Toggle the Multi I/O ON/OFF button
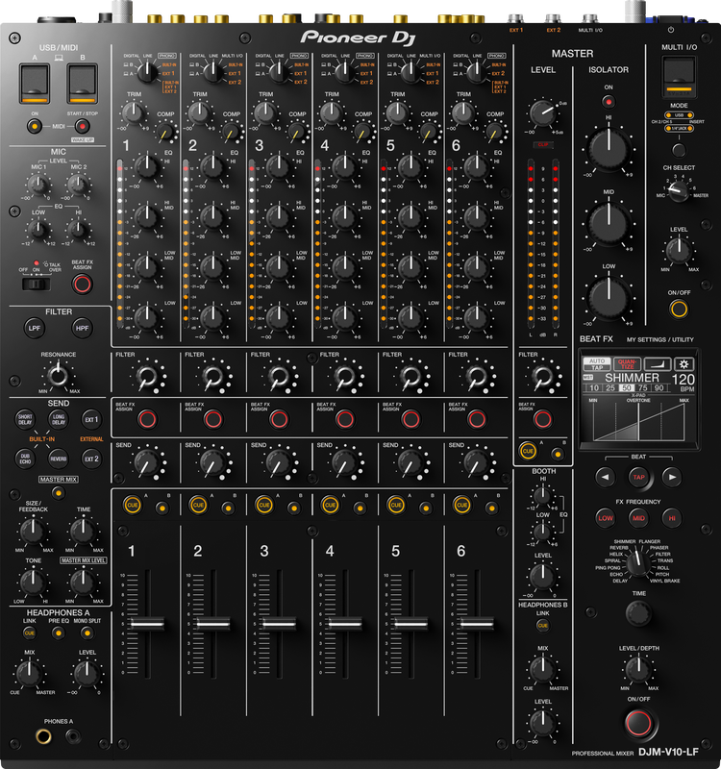Viewport: 721px width, 769px height. pos(680,309)
